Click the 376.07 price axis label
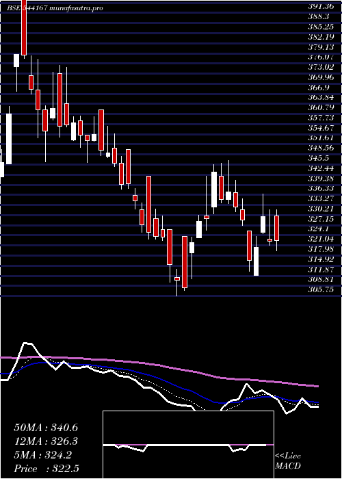The width and height of the screenshot is (342, 479). tap(321, 57)
